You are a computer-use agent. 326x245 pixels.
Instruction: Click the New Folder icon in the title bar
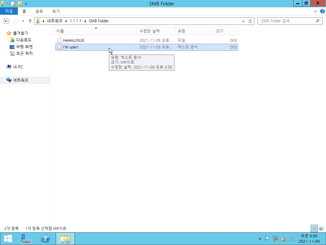click(20, 4)
